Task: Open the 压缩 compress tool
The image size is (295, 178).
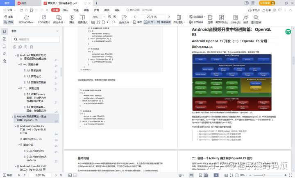Action: coord(210,19)
